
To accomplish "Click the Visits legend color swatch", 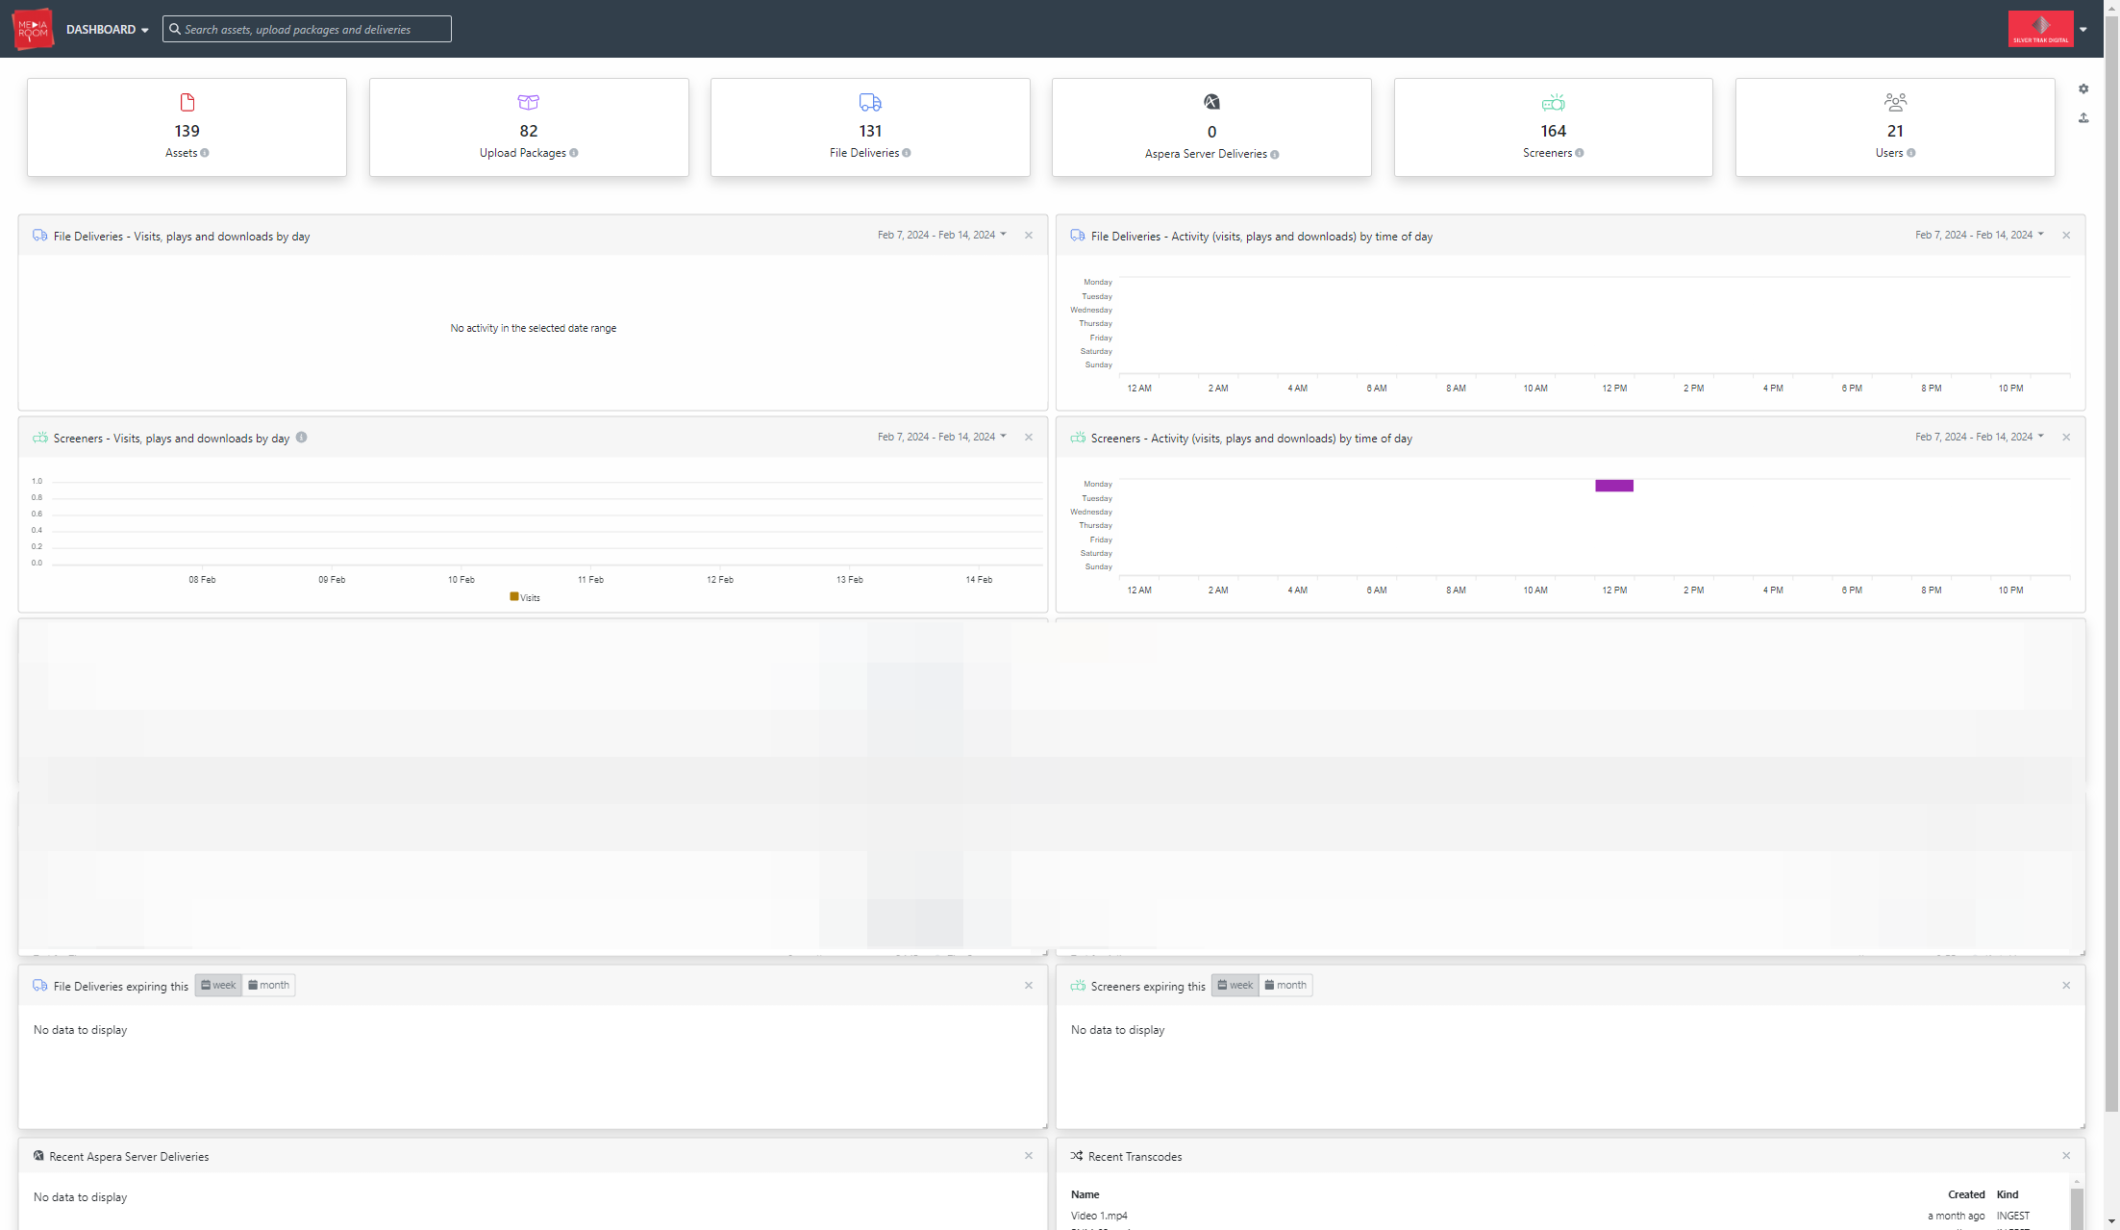I will 514,596.
